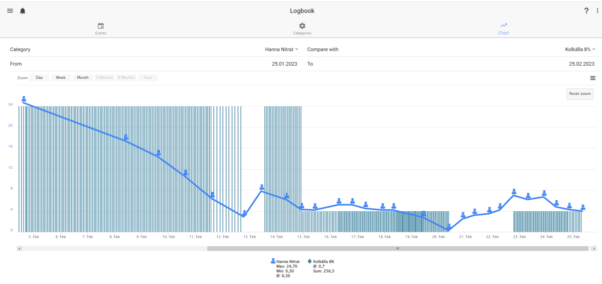Viewport: 602px width, 284px height.
Task: Click the Reset zoom button
Action: pos(580,94)
